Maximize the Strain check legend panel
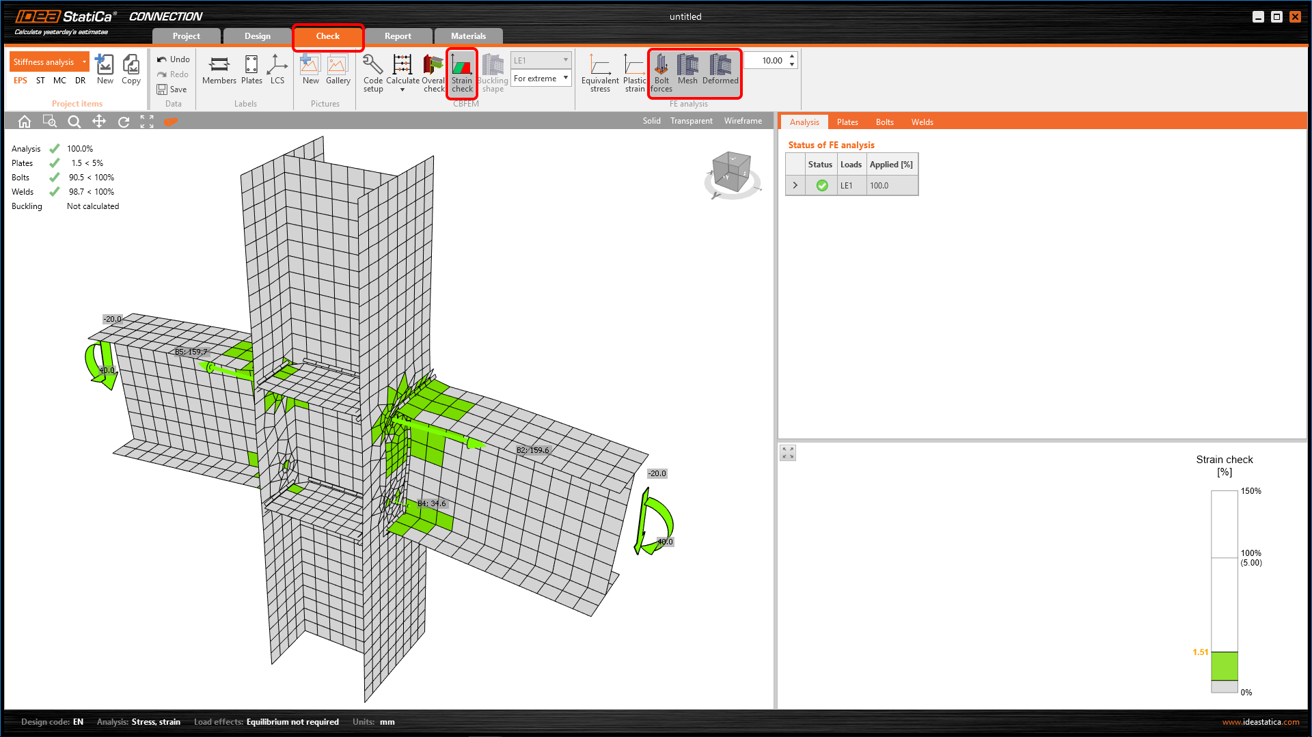The height and width of the screenshot is (737, 1312). (x=788, y=453)
